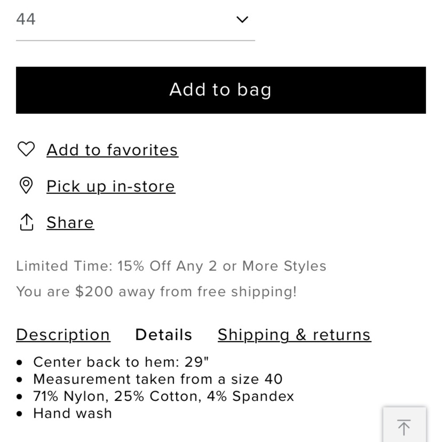Select the Details tab
Screen dimensions: 442x442
click(x=164, y=335)
